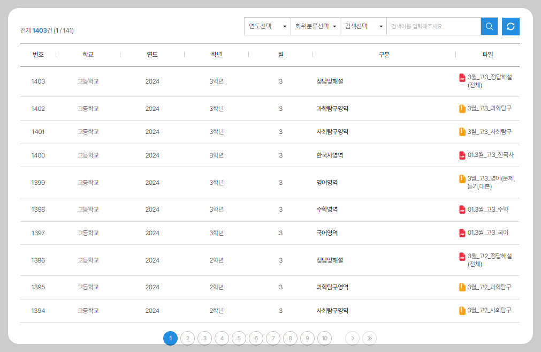The width and height of the screenshot is (541, 352).
Task: Click row number 1394 cell
Action: coord(39,311)
